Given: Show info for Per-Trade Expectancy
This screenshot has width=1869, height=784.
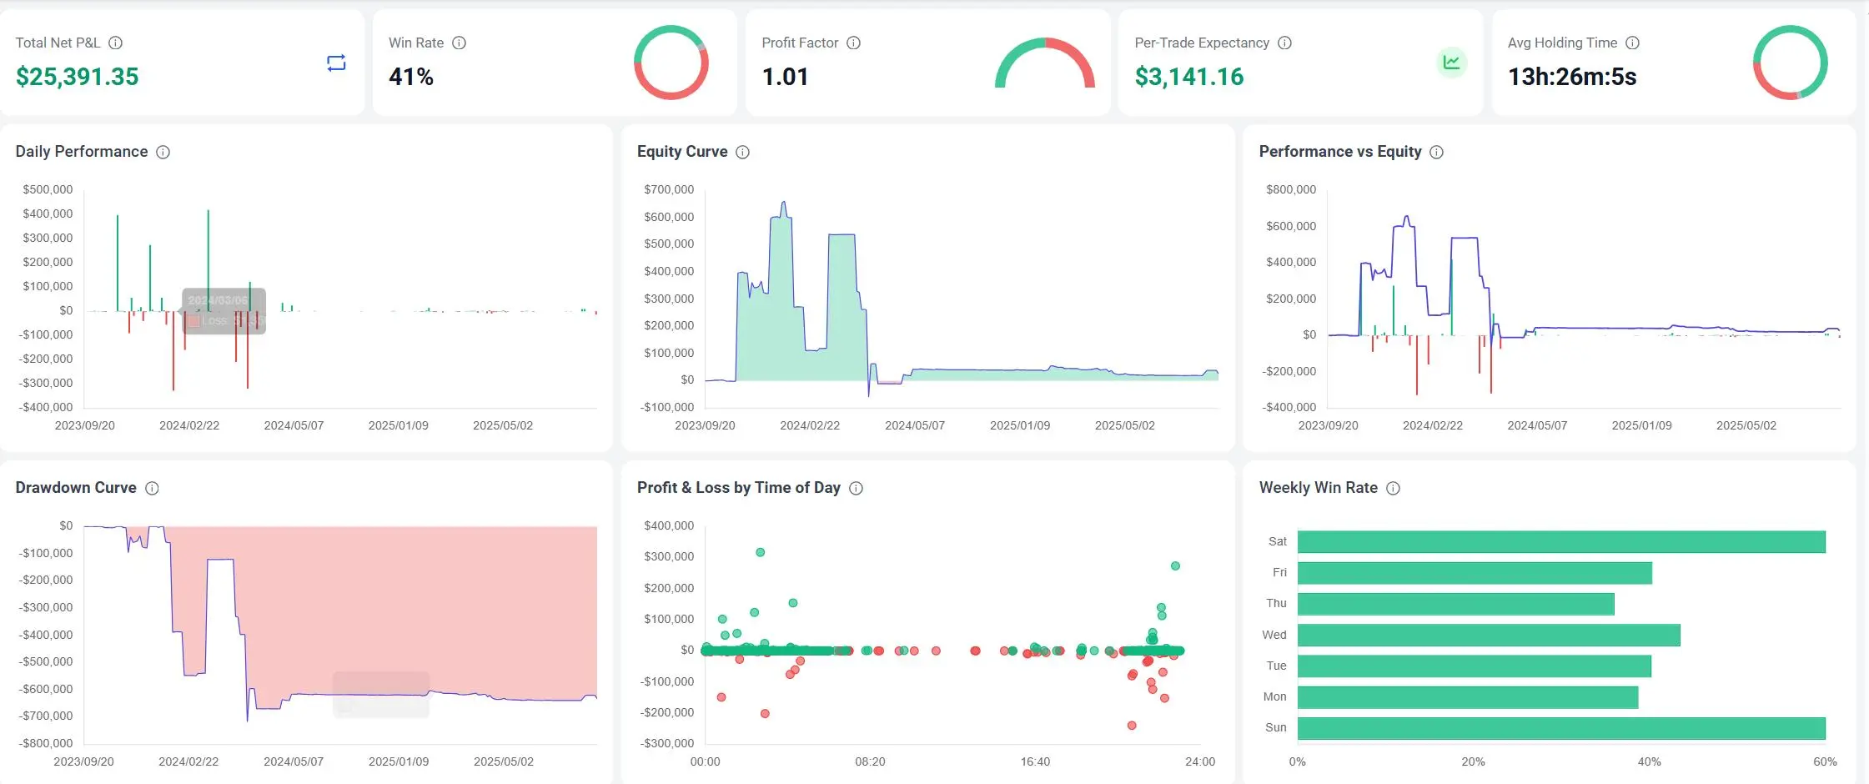Looking at the screenshot, I should 1284,43.
